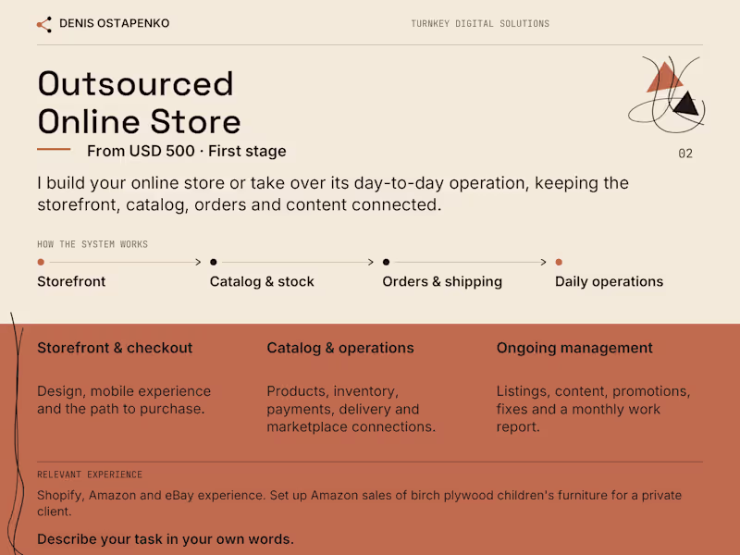Viewport: 740px width, 555px height.
Task: Click the Catalog & operations heading
Action: pos(340,348)
